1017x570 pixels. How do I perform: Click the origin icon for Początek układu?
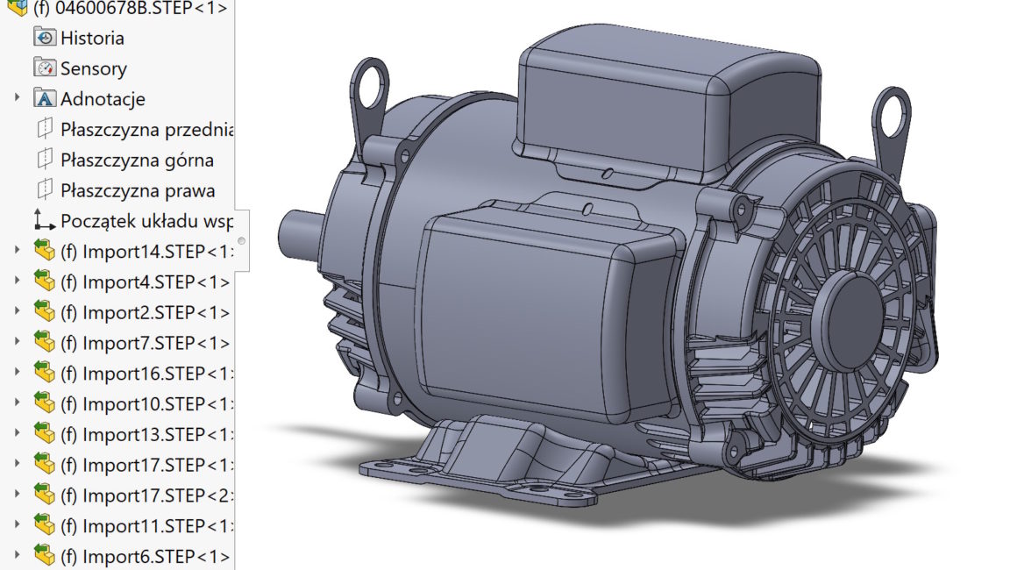[44, 221]
